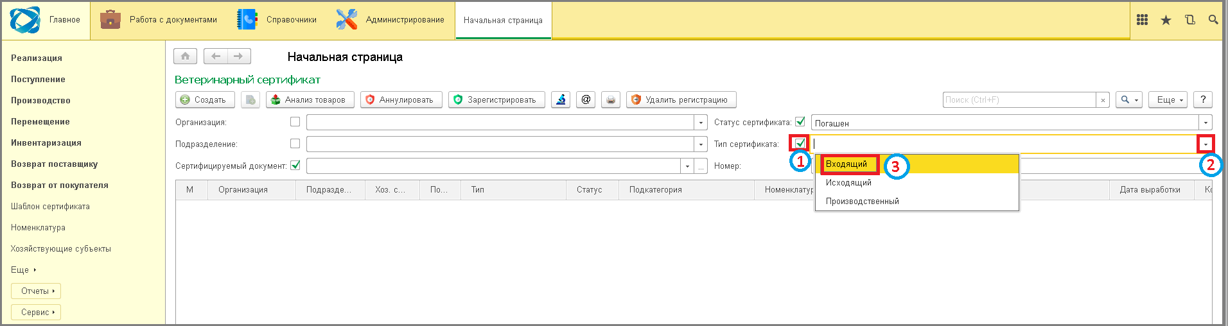Screen dimensions: 1228x326
Task: Click the printer icon button
Action: 611,99
